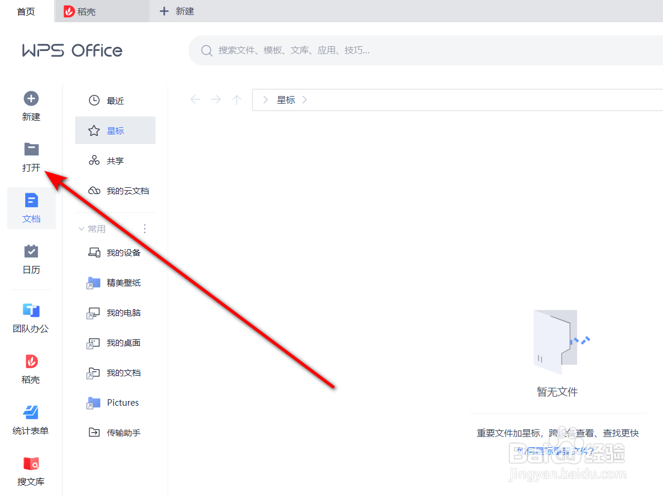Click the 新建 plus icon in sidebar

click(31, 99)
